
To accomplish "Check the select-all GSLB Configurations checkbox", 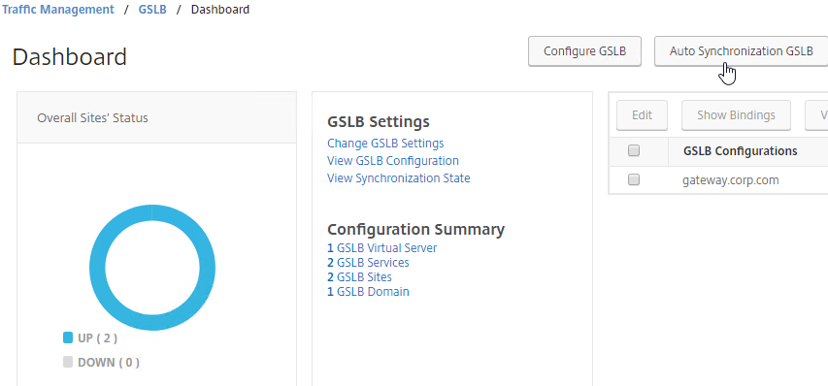I will (634, 151).
